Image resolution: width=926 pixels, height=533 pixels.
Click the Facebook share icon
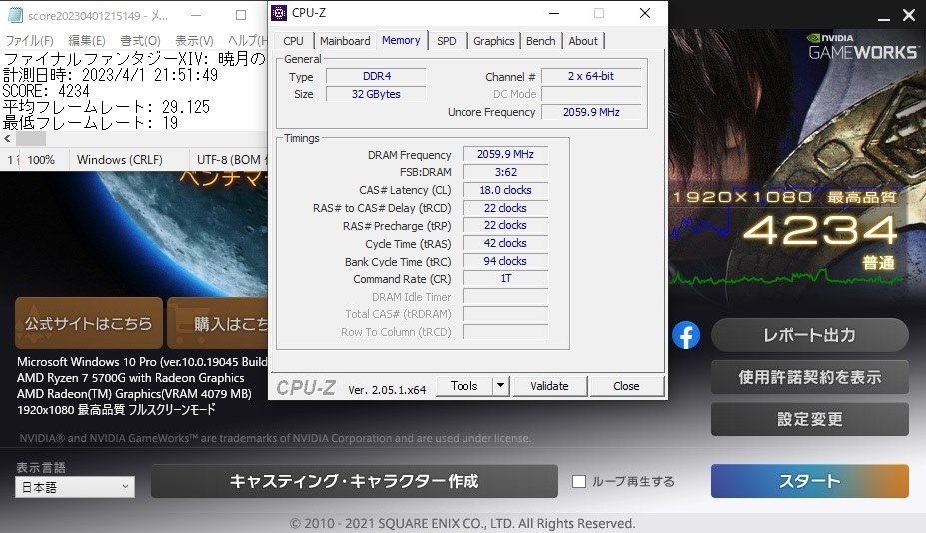coord(685,335)
